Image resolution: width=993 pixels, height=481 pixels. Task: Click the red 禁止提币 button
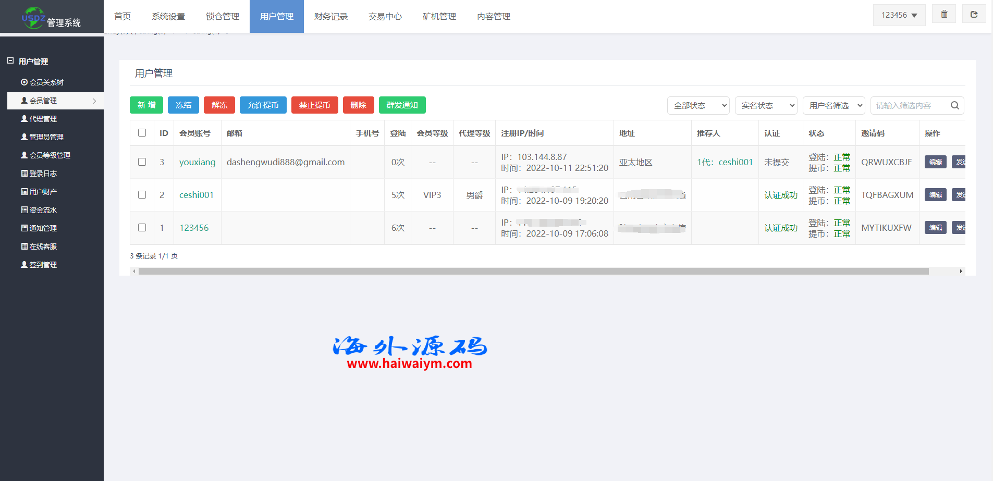[314, 105]
